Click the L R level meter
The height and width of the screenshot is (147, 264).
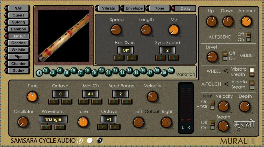(x=186, y=108)
